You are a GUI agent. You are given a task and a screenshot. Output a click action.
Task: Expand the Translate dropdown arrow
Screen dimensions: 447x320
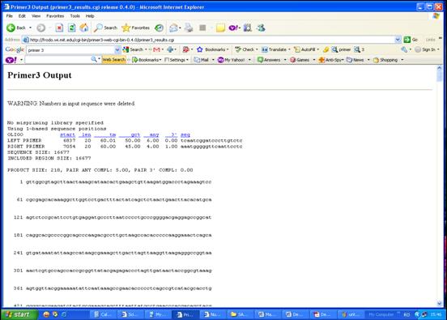(x=289, y=49)
